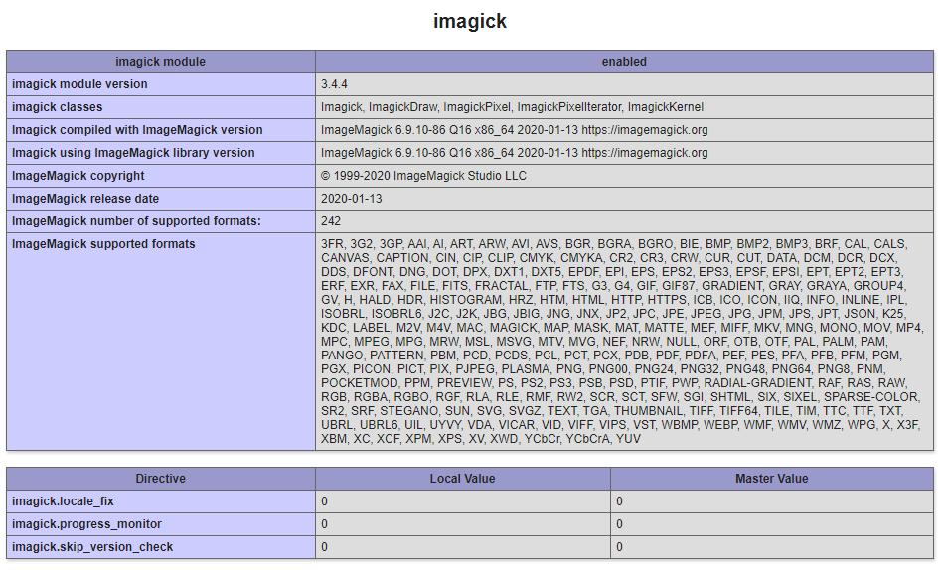The image size is (941, 570).
Task: Select the 'imagick classes' row label
Action: coord(57,107)
